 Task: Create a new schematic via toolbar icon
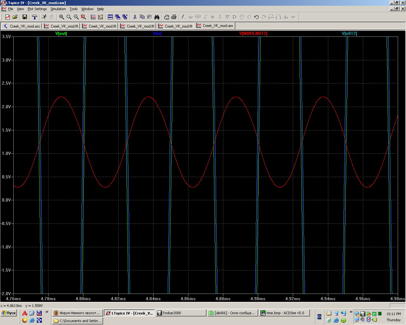(x=7, y=17)
